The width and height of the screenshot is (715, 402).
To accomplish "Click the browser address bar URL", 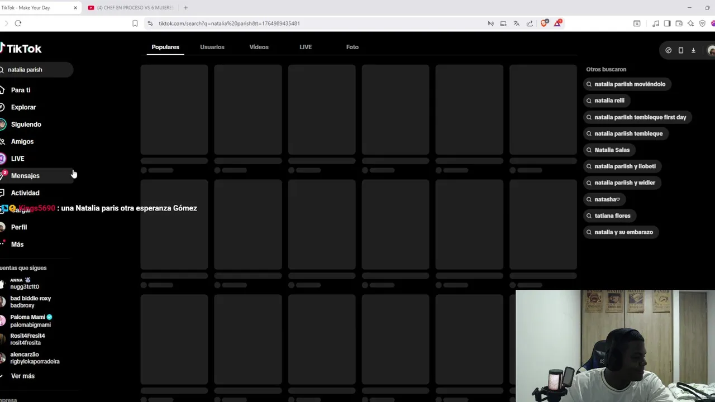I will coord(229,23).
